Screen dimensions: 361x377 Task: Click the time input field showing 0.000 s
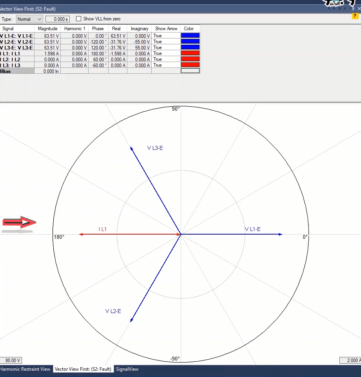point(57,19)
